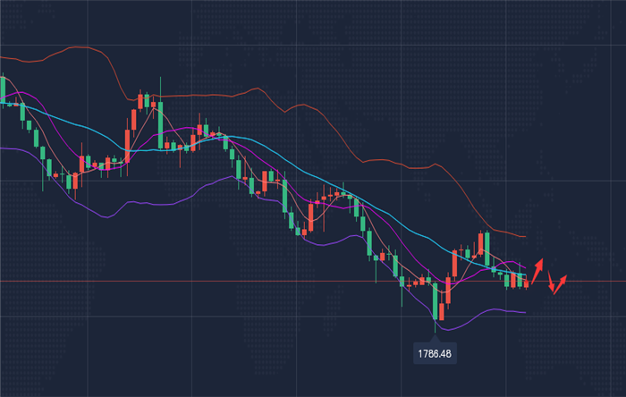Select the red horizontal price level line
Viewport: 626px width, 397px height.
point(268,281)
